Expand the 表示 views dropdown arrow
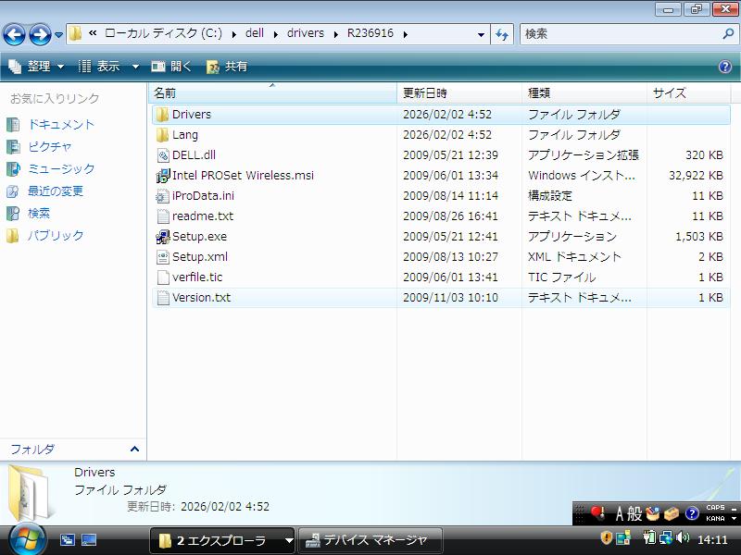The width and height of the screenshot is (741, 555). click(x=135, y=67)
